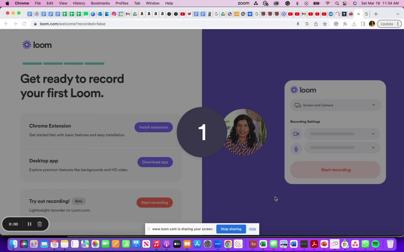This screenshot has width=404, height=252.
Task: Open Creative Cloud in the menu bar
Action: [276, 3]
